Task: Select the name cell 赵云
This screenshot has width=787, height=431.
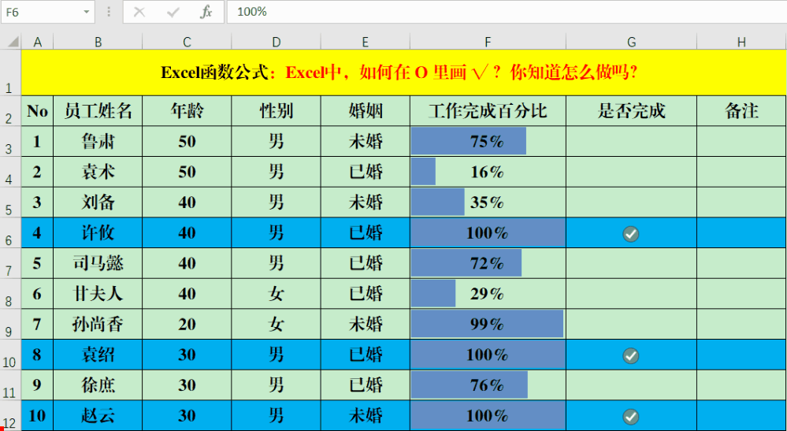Action: click(98, 415)
